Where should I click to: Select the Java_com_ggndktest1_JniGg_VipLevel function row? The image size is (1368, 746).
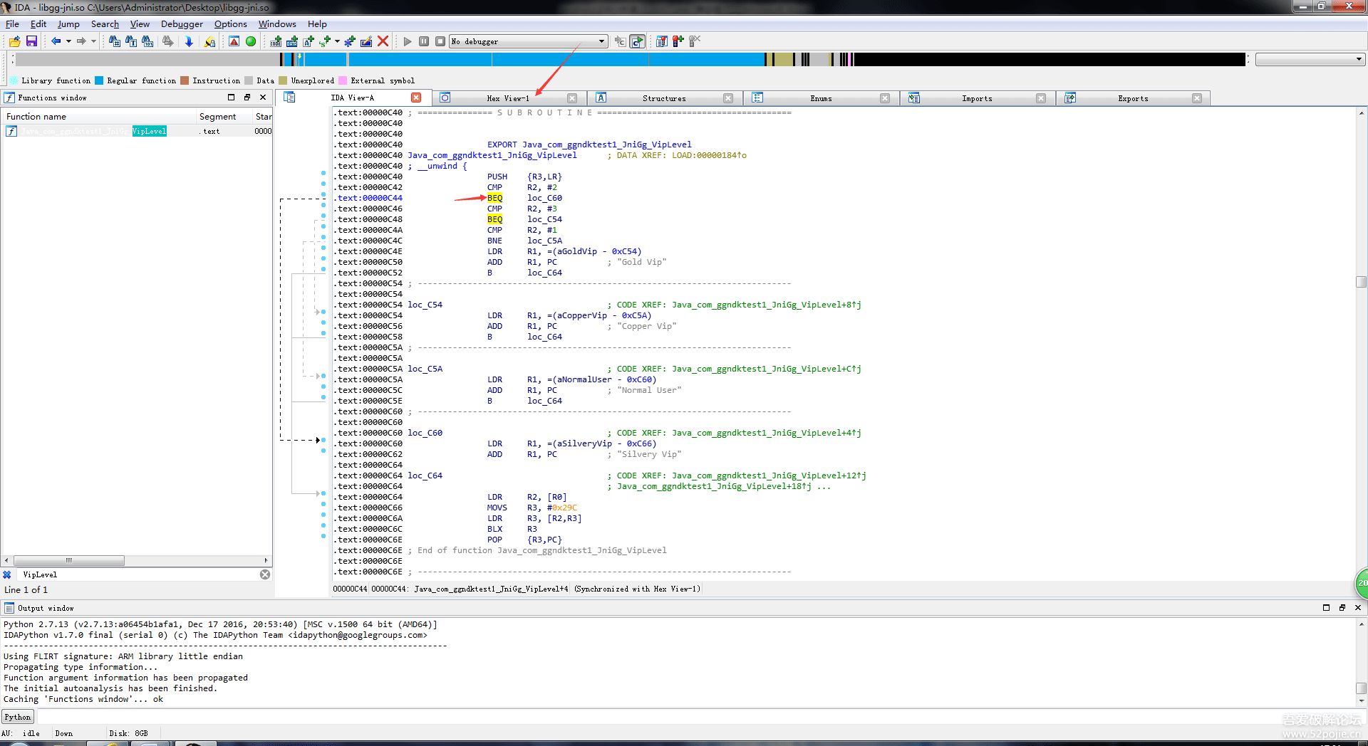click(x=135, y=131)
